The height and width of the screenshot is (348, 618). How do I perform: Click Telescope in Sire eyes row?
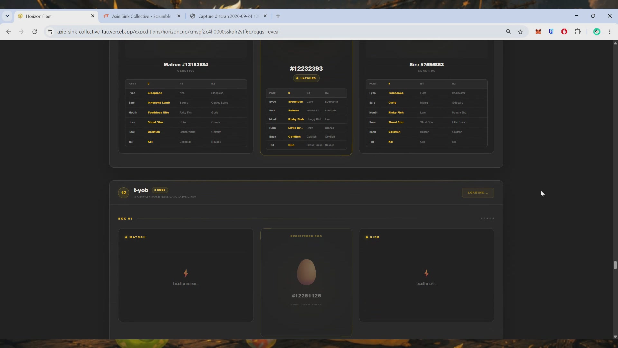point(396,93)
